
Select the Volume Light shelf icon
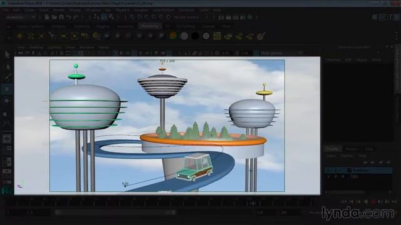tap(74, 36)
